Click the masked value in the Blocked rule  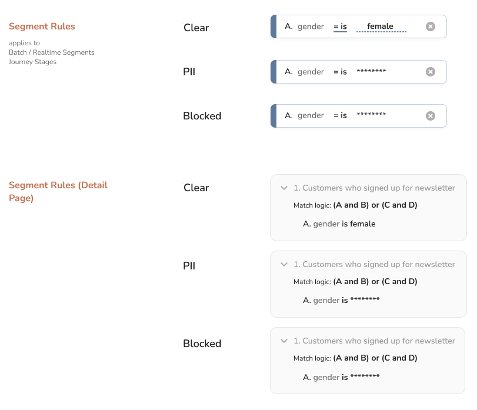[x=371, y=115]
